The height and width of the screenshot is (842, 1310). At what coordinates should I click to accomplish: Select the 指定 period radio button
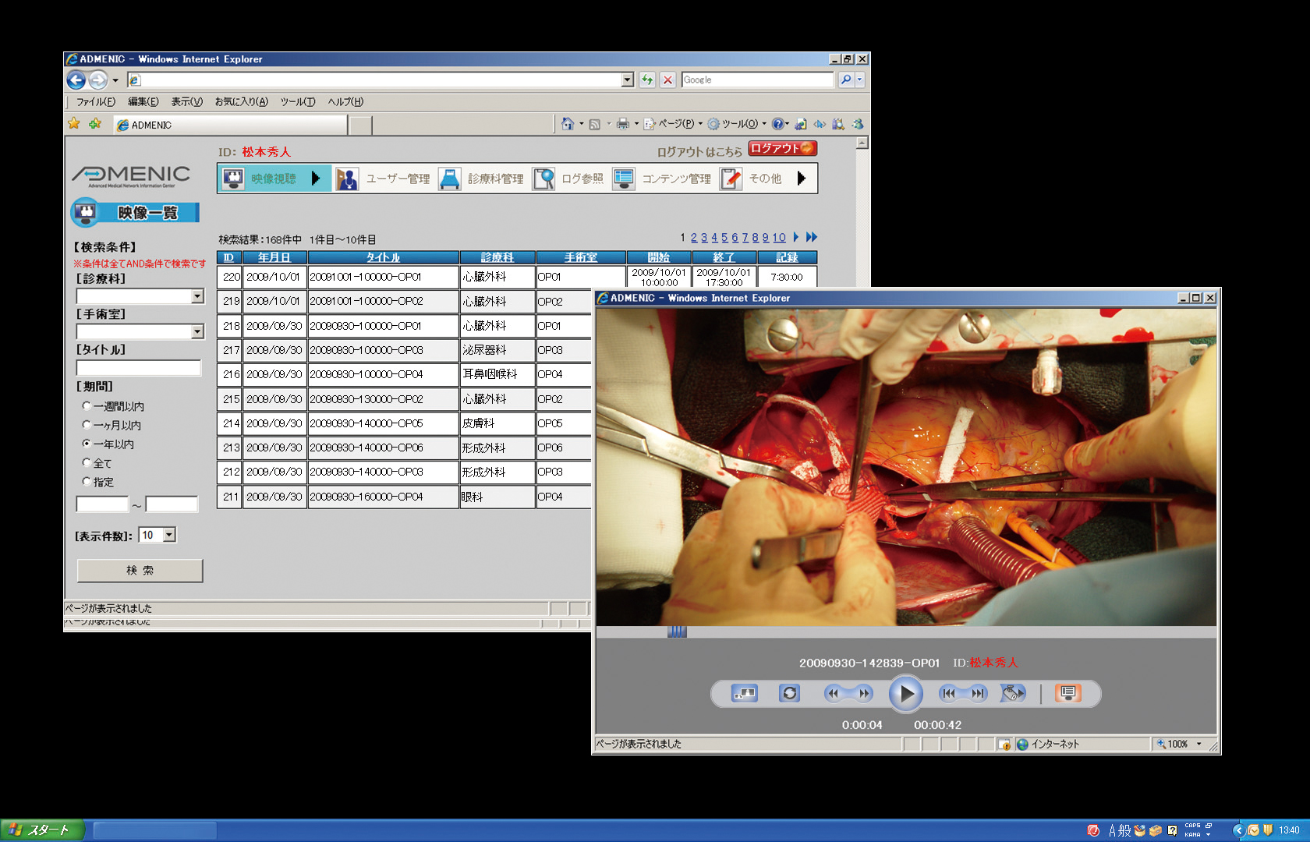tap(87, 481)
